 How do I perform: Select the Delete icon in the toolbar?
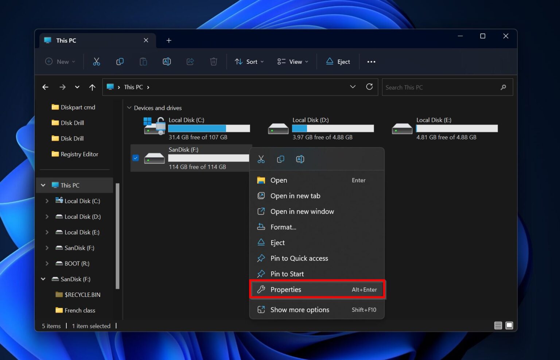tap(214, 61)
